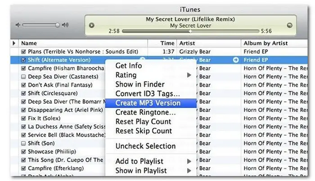
Task: Sort by the Time column header
Action: (162, 43)
